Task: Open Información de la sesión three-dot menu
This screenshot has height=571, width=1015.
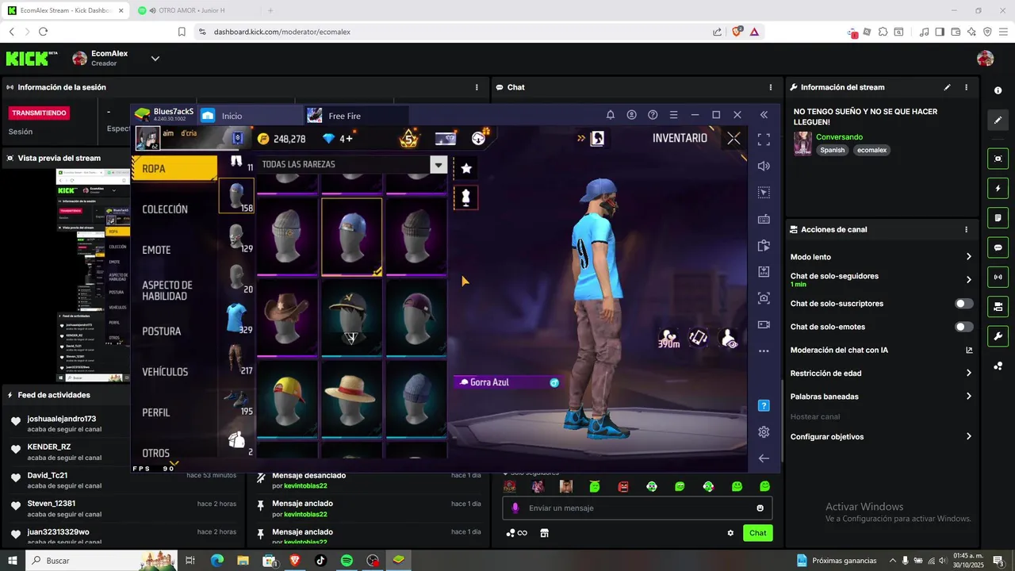Action: [x=477, y=87]
